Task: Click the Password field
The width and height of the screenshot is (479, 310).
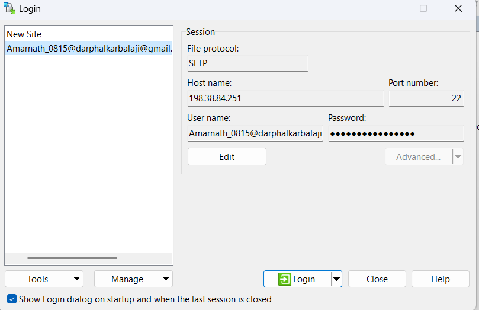Action: [x=396, y=133]
